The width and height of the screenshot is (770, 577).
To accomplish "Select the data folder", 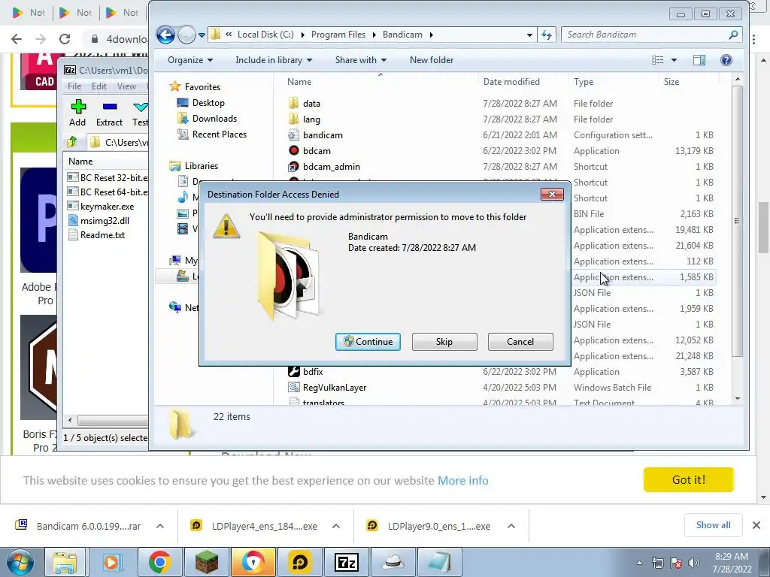I will point(311,104).
